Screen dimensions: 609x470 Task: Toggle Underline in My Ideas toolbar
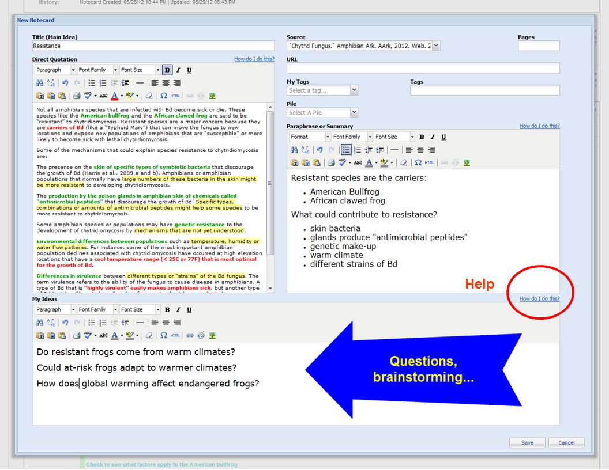pyautogui.click(x=189, y=310)
